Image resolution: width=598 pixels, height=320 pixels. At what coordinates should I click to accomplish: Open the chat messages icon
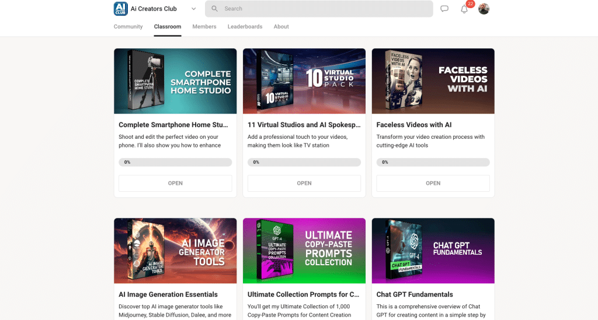[444, 9]
